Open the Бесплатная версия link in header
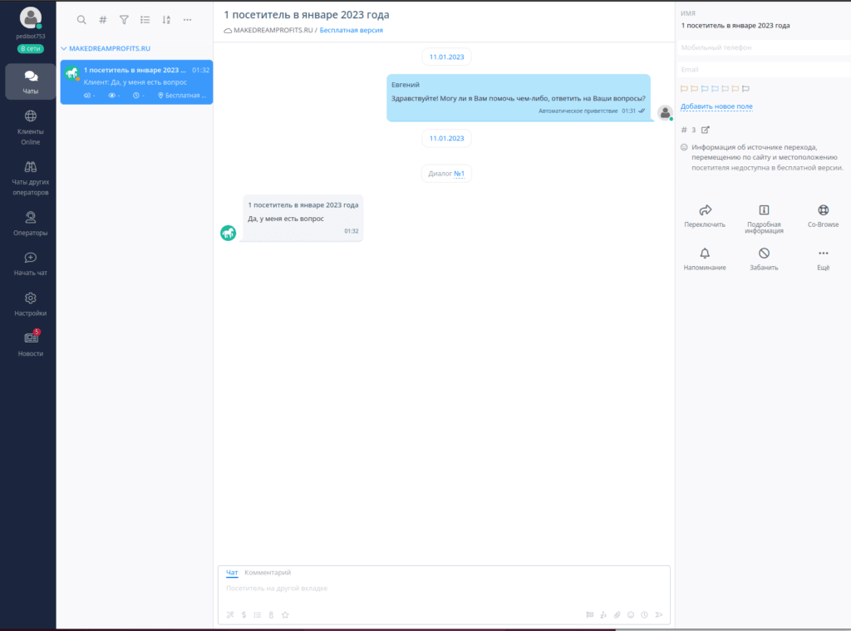 coord(352,30)
